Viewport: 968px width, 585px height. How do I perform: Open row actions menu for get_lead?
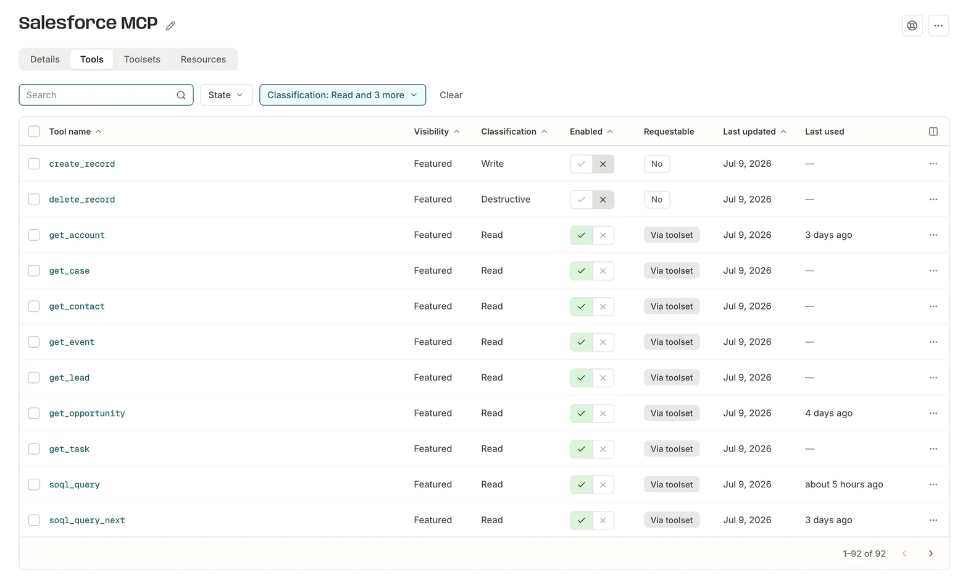tap(933, 377)
